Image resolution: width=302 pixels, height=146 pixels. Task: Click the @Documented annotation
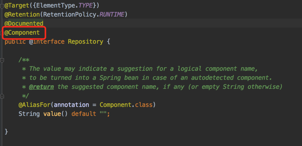point(24,23)
